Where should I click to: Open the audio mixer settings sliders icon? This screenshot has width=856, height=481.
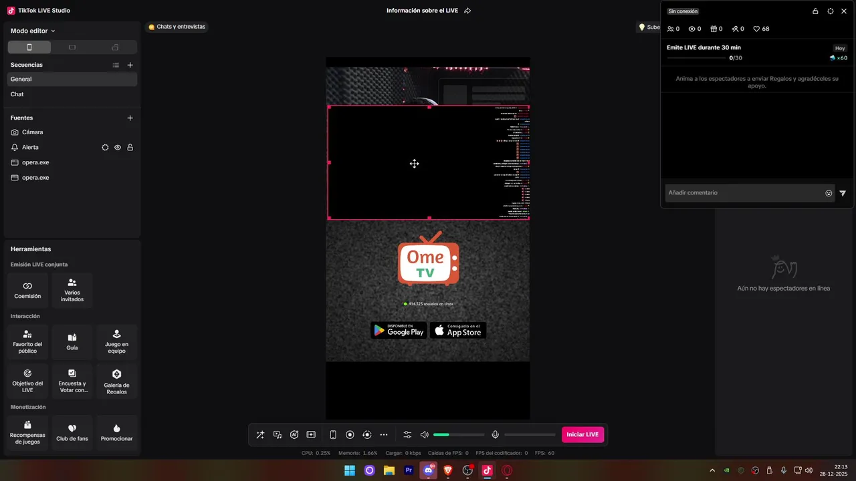(x=407, y=435)
